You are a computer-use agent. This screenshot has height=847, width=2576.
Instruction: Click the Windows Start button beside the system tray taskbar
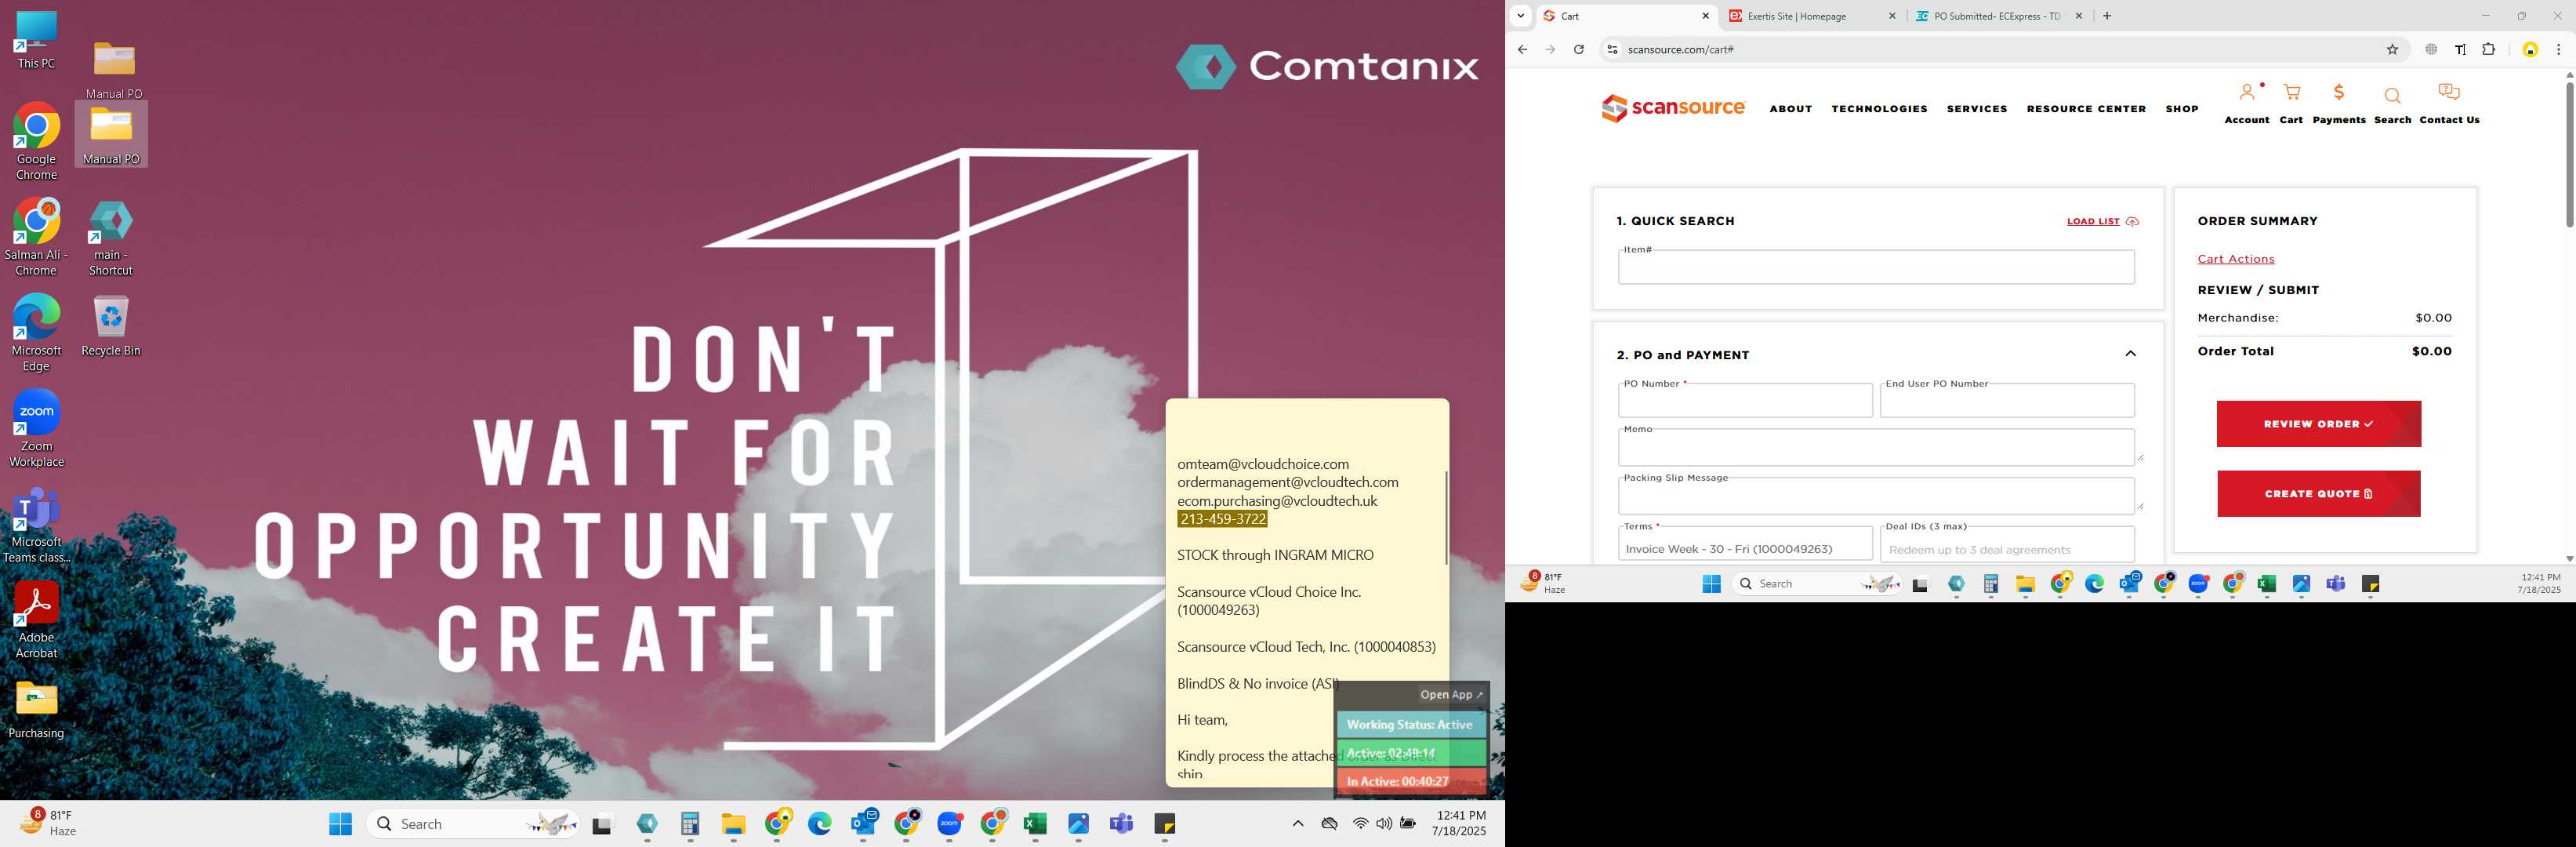point(340,824)
